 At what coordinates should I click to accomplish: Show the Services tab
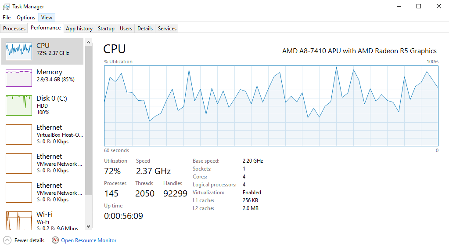coord(167,29)
